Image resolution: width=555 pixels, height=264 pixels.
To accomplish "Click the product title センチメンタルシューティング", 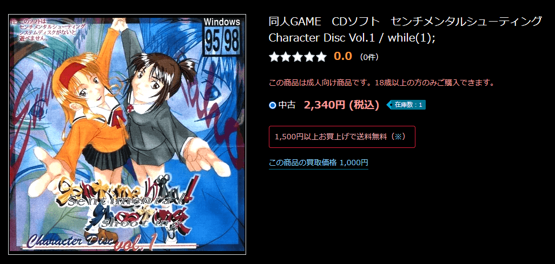I will [x=466, y=22].
